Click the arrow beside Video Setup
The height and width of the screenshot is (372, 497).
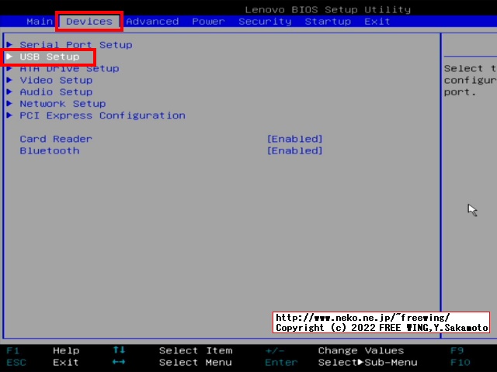pyautogui.click(x=9, y=81)
